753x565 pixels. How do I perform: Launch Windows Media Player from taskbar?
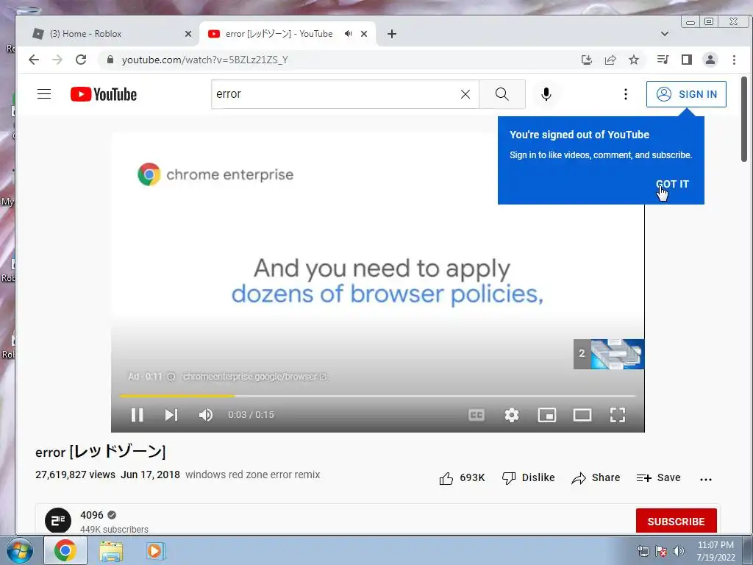[x=154, y=550]
